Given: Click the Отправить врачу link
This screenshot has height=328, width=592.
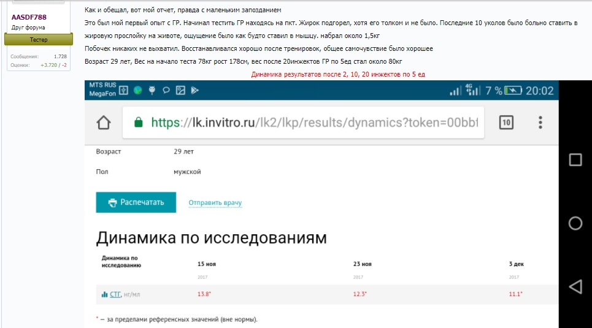Looking at the screenshot, I should 215,203.
